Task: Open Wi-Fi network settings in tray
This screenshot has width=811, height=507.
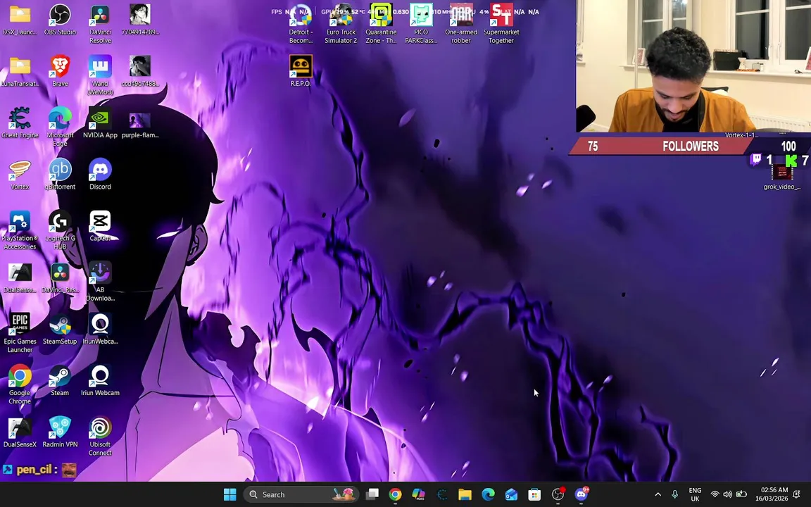Action: click(x=715, y=494)
